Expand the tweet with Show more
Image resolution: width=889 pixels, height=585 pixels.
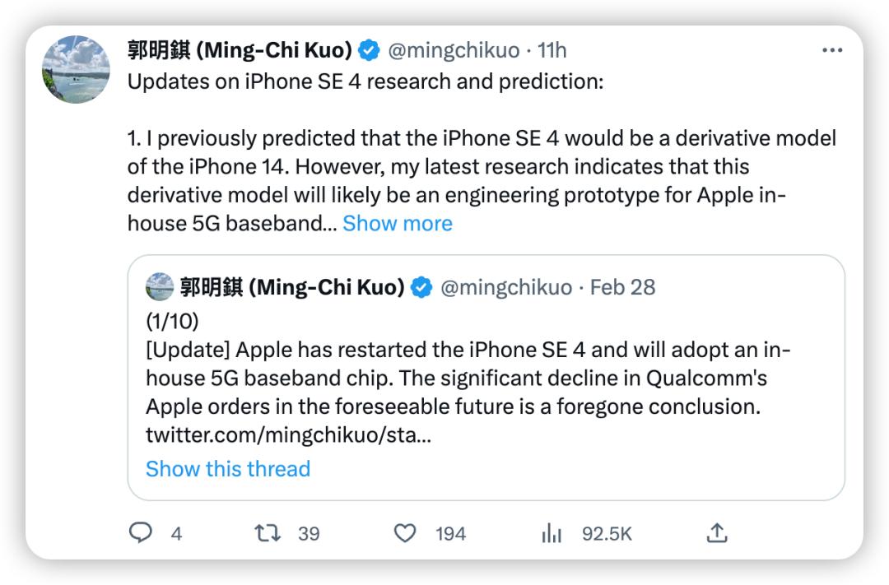(x=398, y=223)
